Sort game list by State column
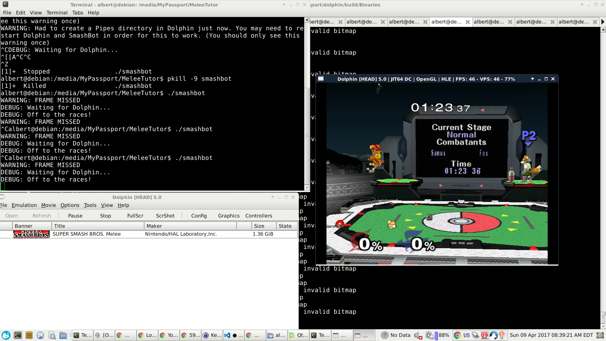The width and height of the screenshot is (606, 341). pyautogui.click(x=287, y=226)
